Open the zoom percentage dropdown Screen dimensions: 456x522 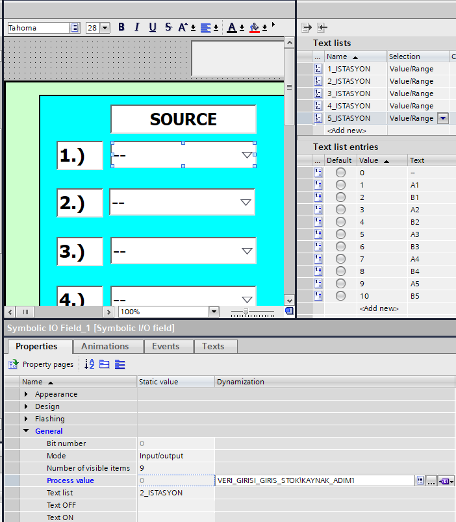pyautogui.click(x=214, y=312)
